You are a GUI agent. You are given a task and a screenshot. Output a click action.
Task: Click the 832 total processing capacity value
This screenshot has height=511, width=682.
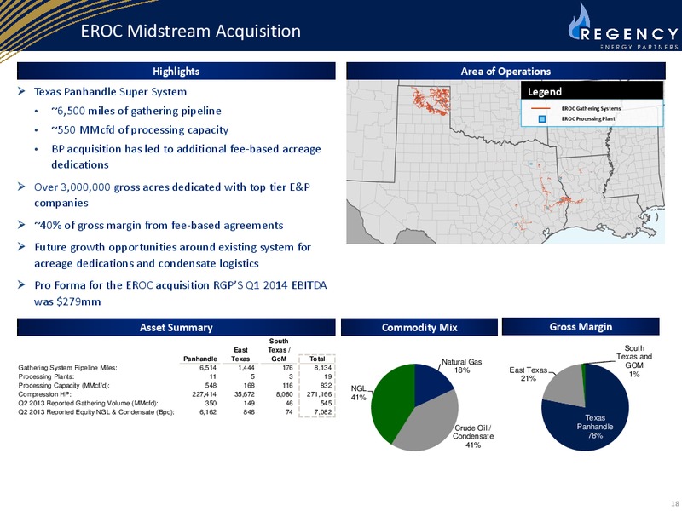[325, 386]
